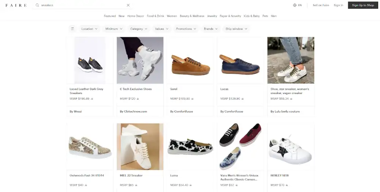Click the Laced Leather Dark Grey Sneakers title
The image size is (380, 192).
tap(87, 91)
